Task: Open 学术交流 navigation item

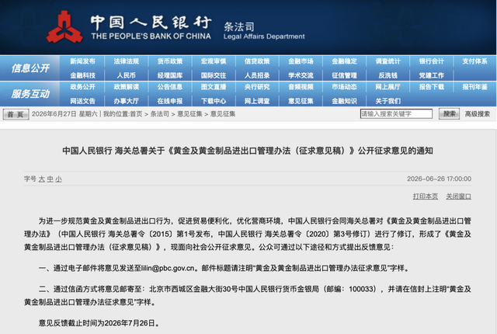Action: click(x=301, y=75)
